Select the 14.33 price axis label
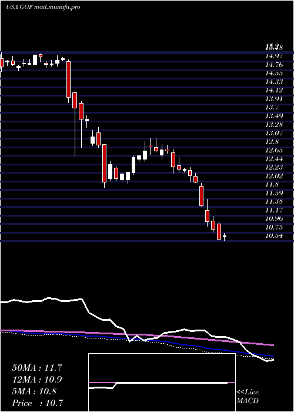 click(274, 82)
